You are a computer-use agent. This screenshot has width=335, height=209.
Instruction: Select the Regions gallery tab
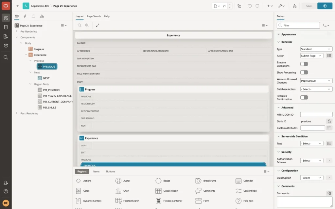[82, 171]
